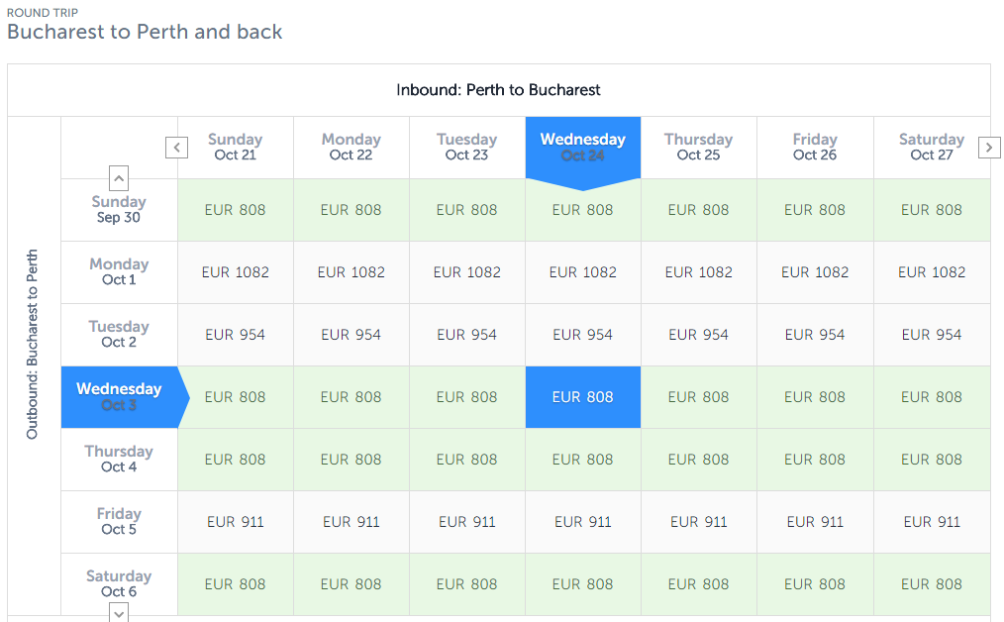Pick EUR 808 fare Oct 3 to Oct 27
This screenshot has width=1004, height=622.
932,397
